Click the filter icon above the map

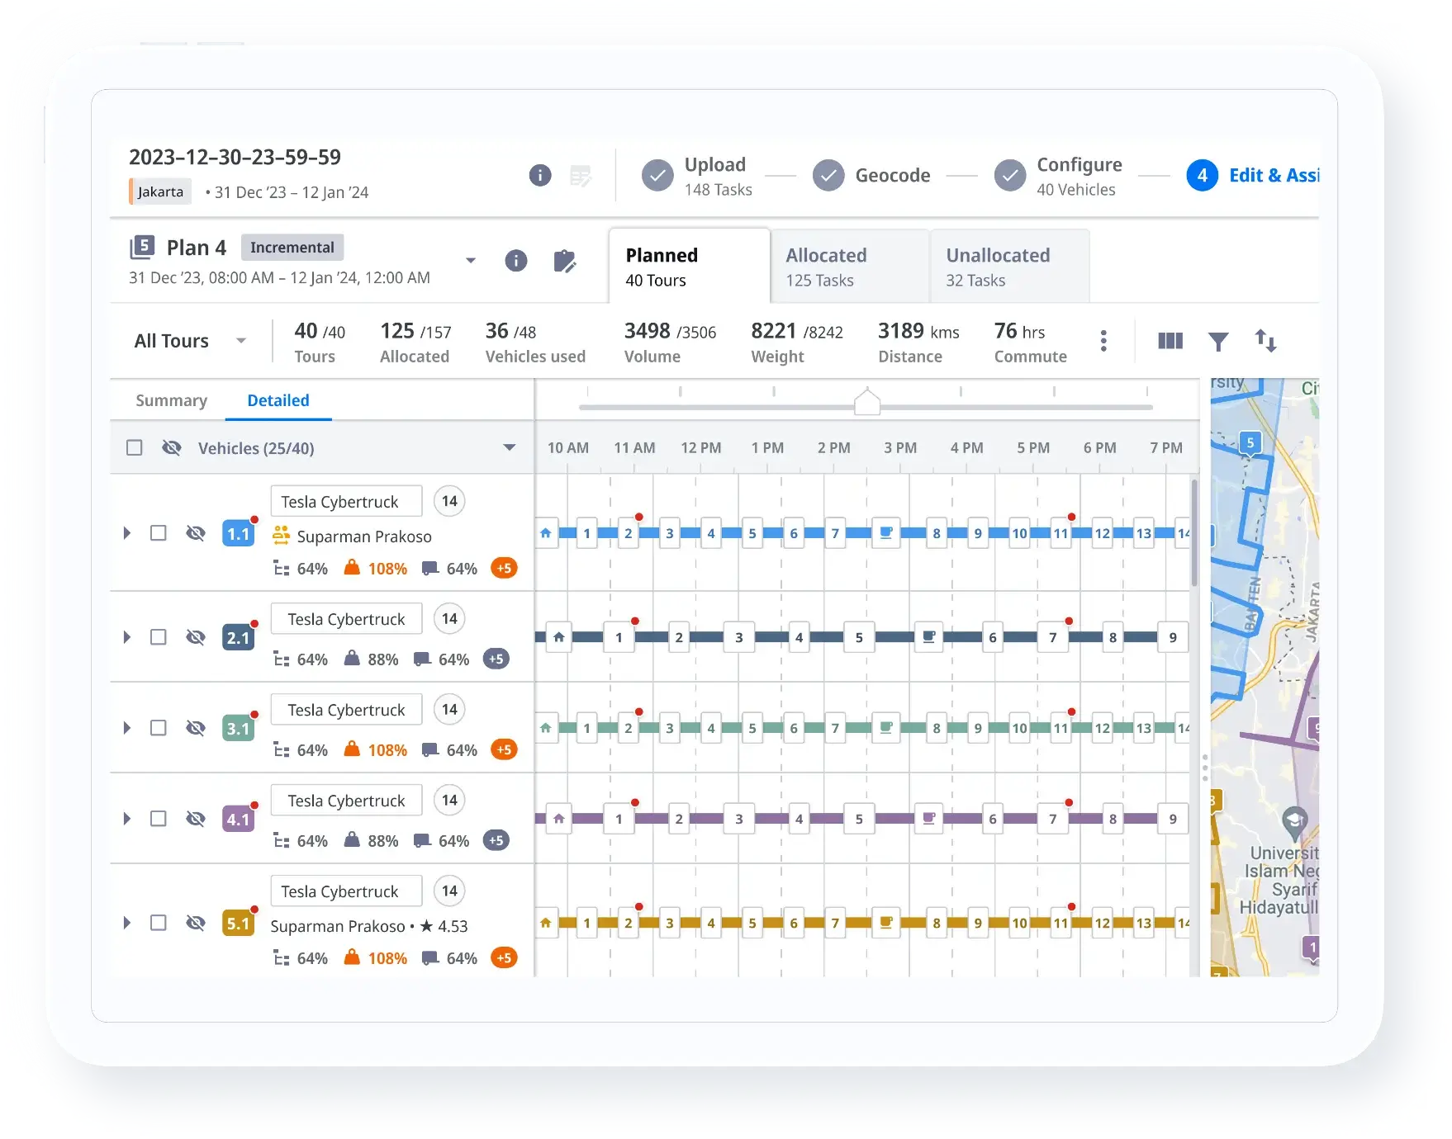point(1218,341)
